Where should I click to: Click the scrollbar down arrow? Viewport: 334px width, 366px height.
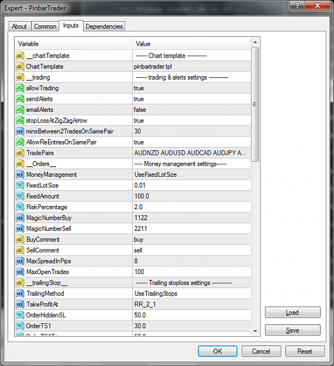point(255,331)
